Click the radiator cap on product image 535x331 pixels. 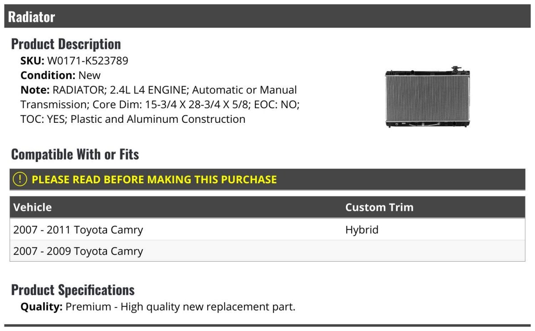[x=456, y=69]
